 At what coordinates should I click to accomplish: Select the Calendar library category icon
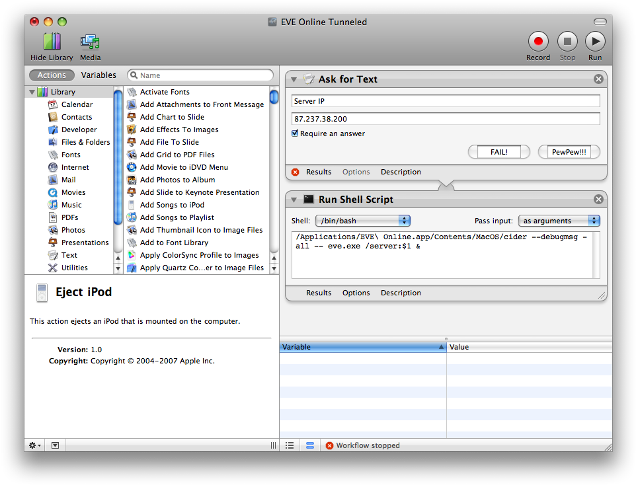(53, 104)
